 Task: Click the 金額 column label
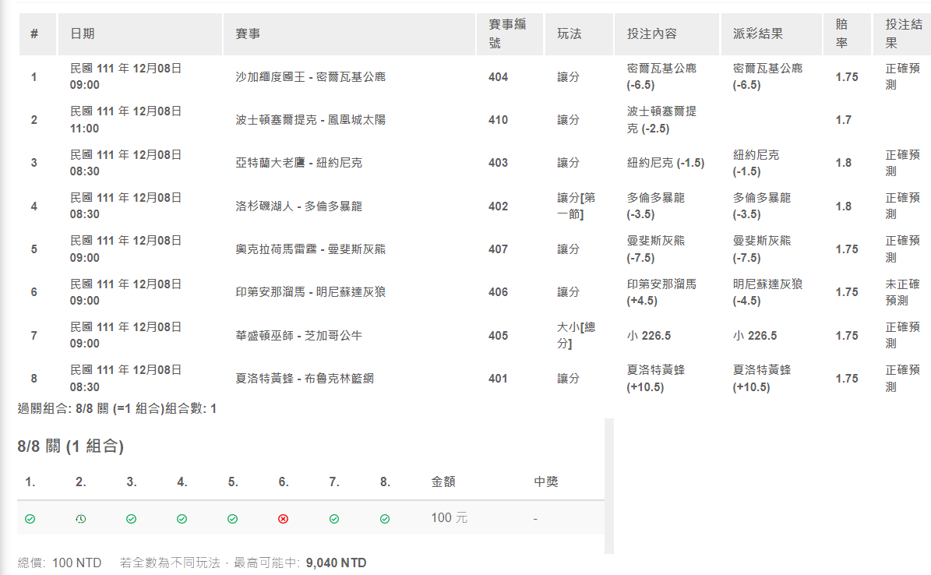pyautogui.click(x=443, y=482)
